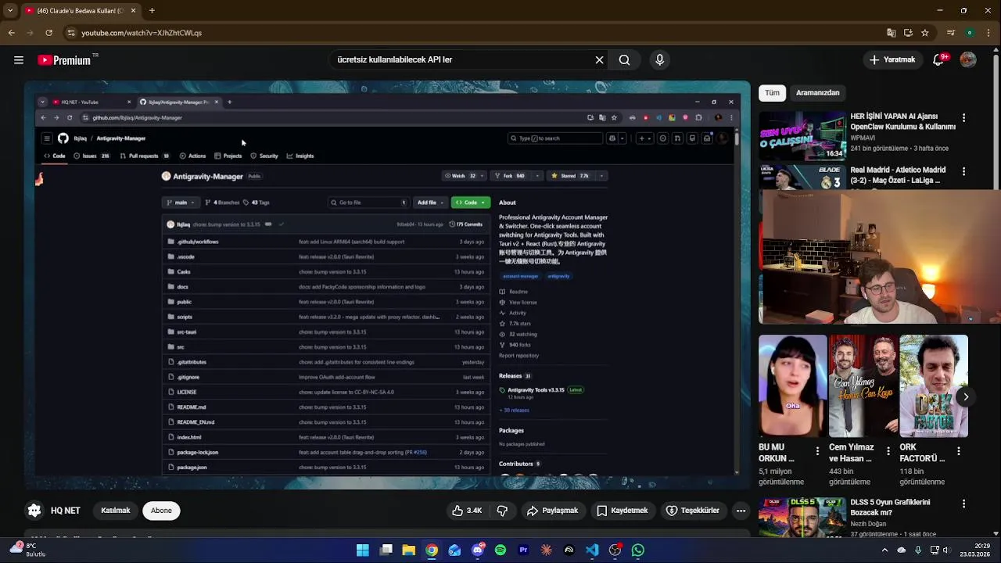Open the HER İŞİNİ YAPAN AI Ajansı thumbnail

pyautogui.click(x=802, y=135)
